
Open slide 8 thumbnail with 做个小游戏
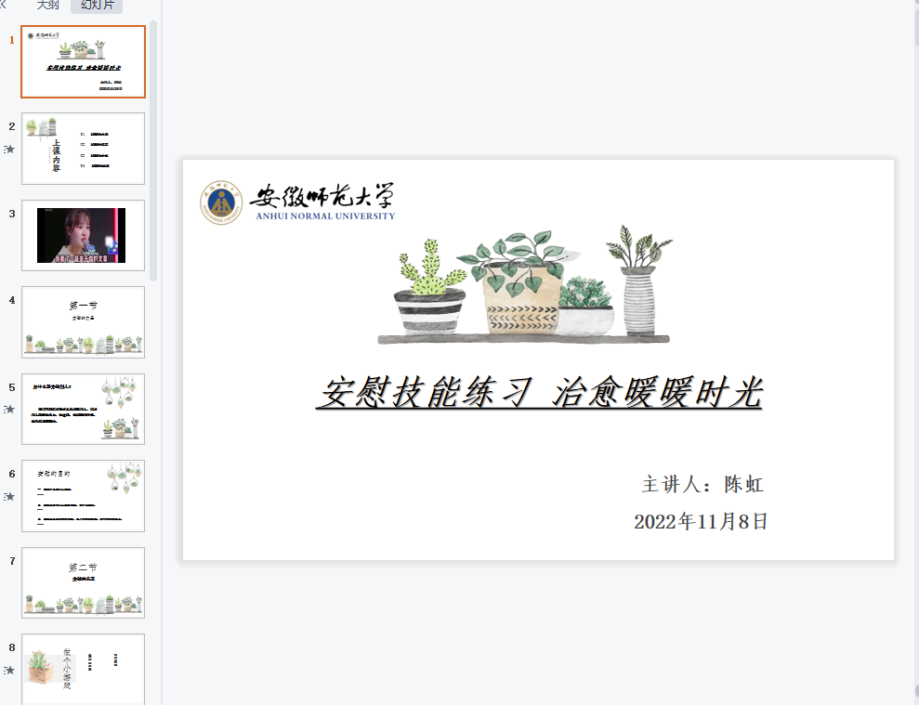pos(84,669)
